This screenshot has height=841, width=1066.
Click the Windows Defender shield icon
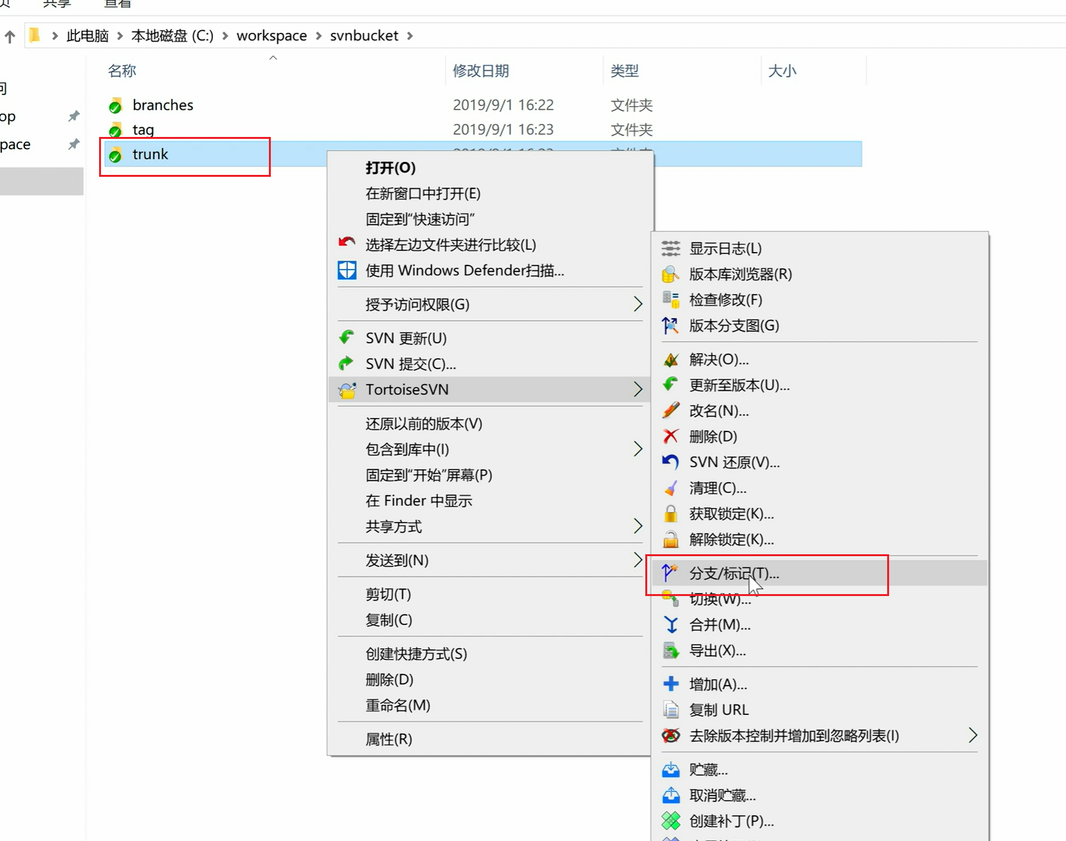coord(347,270)
